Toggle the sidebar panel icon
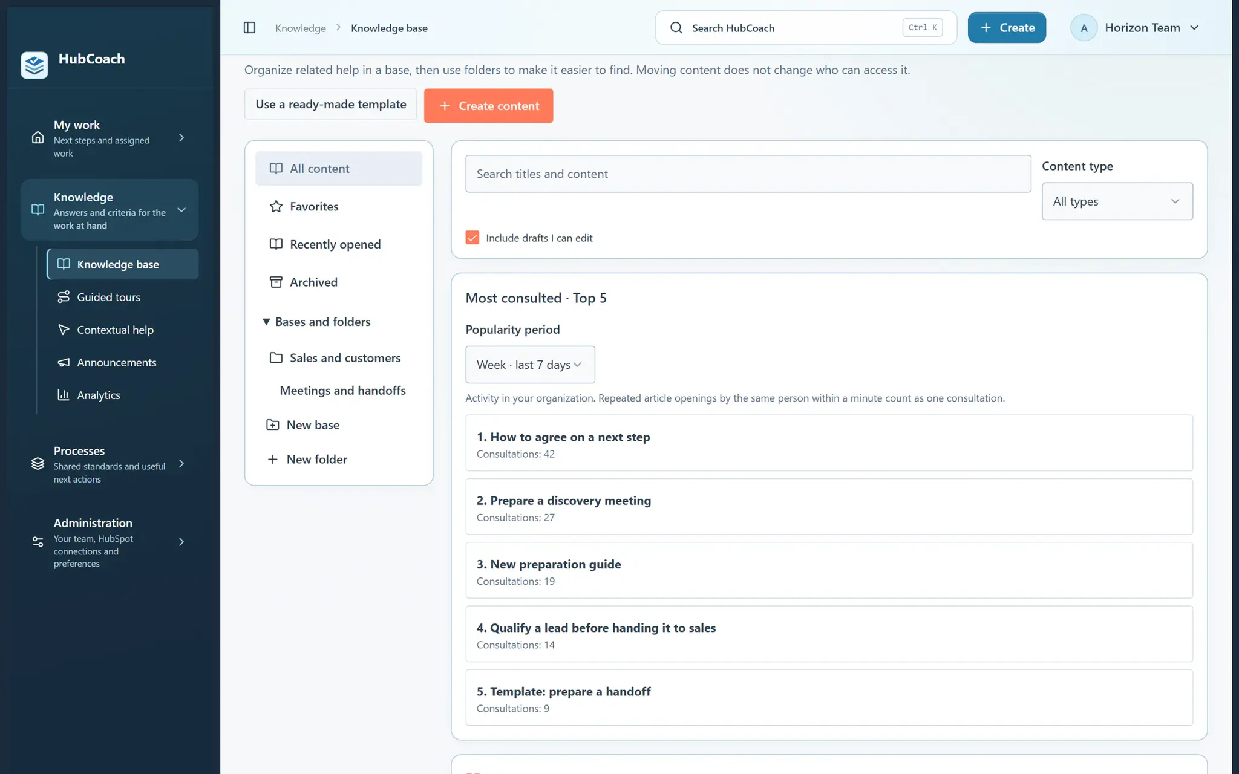This screenshot has width=1239, height=774. (249, 28)
